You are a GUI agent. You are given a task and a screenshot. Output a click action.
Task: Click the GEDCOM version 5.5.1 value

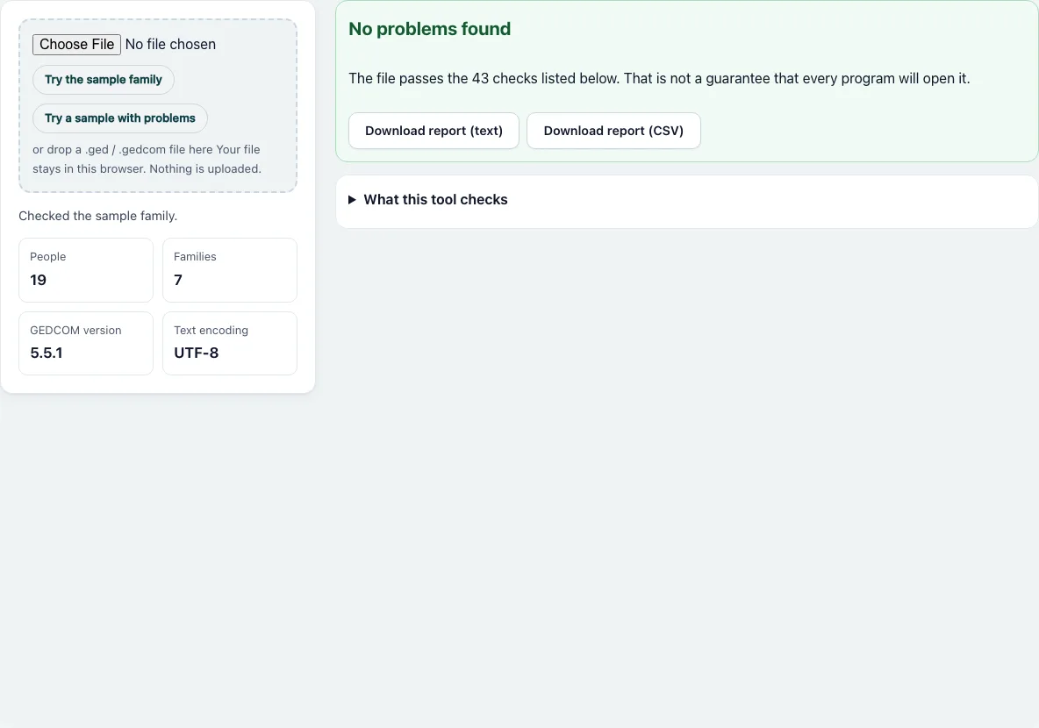[x=47, y=353]
